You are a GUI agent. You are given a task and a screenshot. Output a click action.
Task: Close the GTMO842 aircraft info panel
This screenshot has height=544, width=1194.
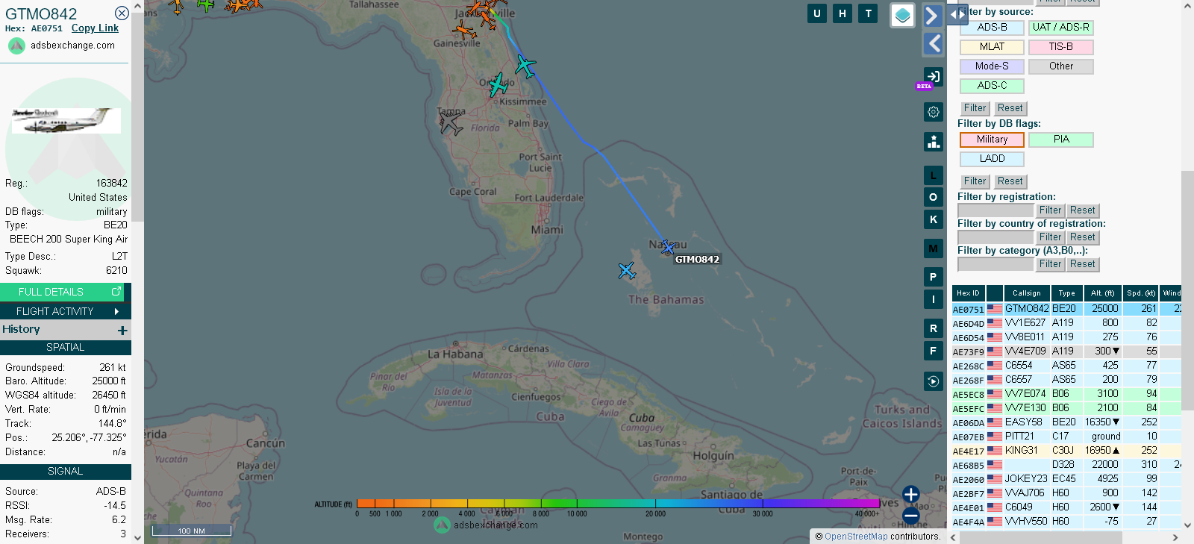click(x=122, y=13)
